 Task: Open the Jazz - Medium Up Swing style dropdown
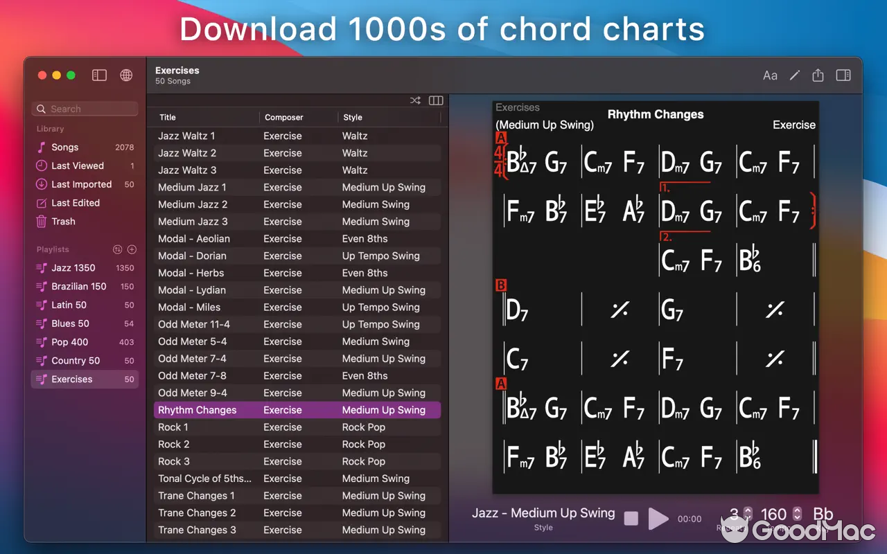[543, 514]
